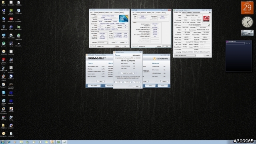
Task: Open Internet Explorer from the taskbar
Action: pos(9,142)
